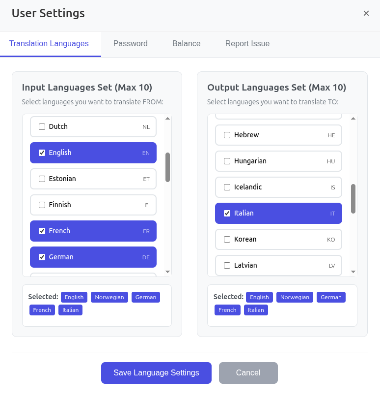Uncheck German in the input languages
This screenshot has height=401, width=380.
coord(42,257)
